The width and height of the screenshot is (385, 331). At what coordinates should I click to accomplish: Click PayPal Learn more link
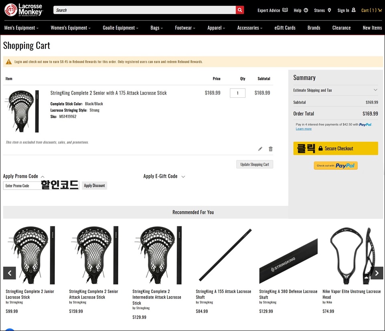point(304,129)
